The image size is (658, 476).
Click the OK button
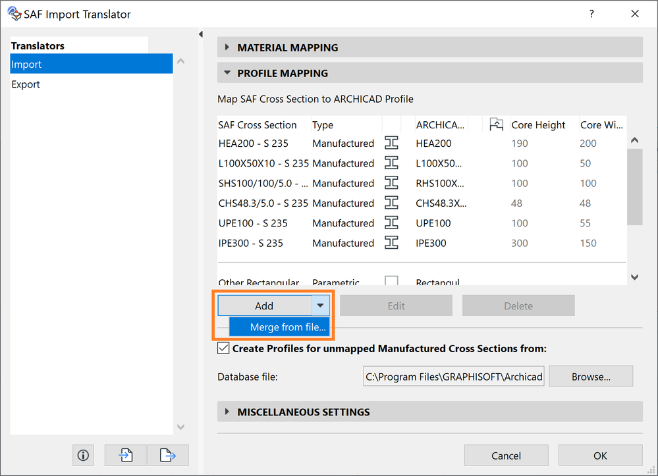tap(600, 456)
